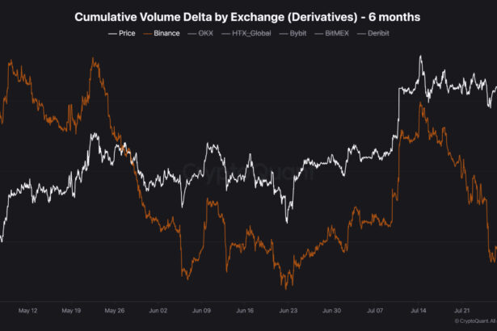Image resolution: width=497 pixels, height=331 pixels.
Task: Click the Jul 07 axis label
Action: tap(376, 308)
